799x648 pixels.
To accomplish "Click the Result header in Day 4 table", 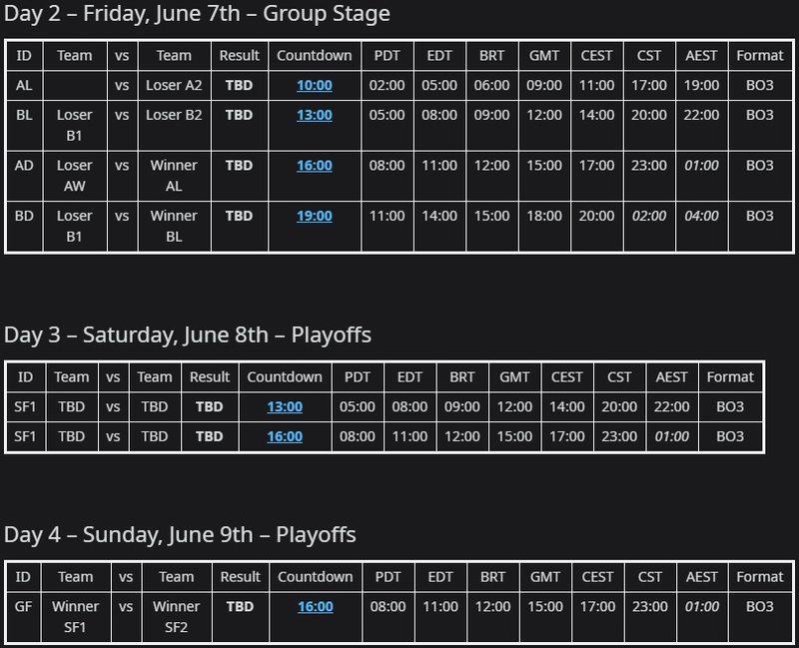I will coord(240,577).
